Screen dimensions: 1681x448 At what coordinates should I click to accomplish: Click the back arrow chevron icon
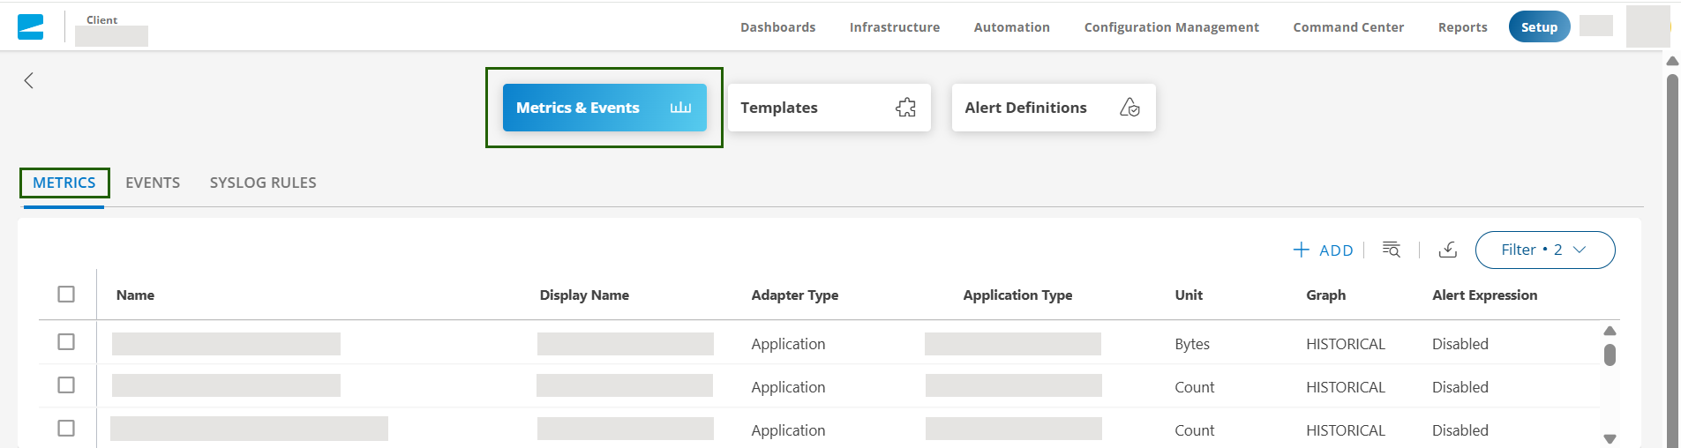point(29,81)
